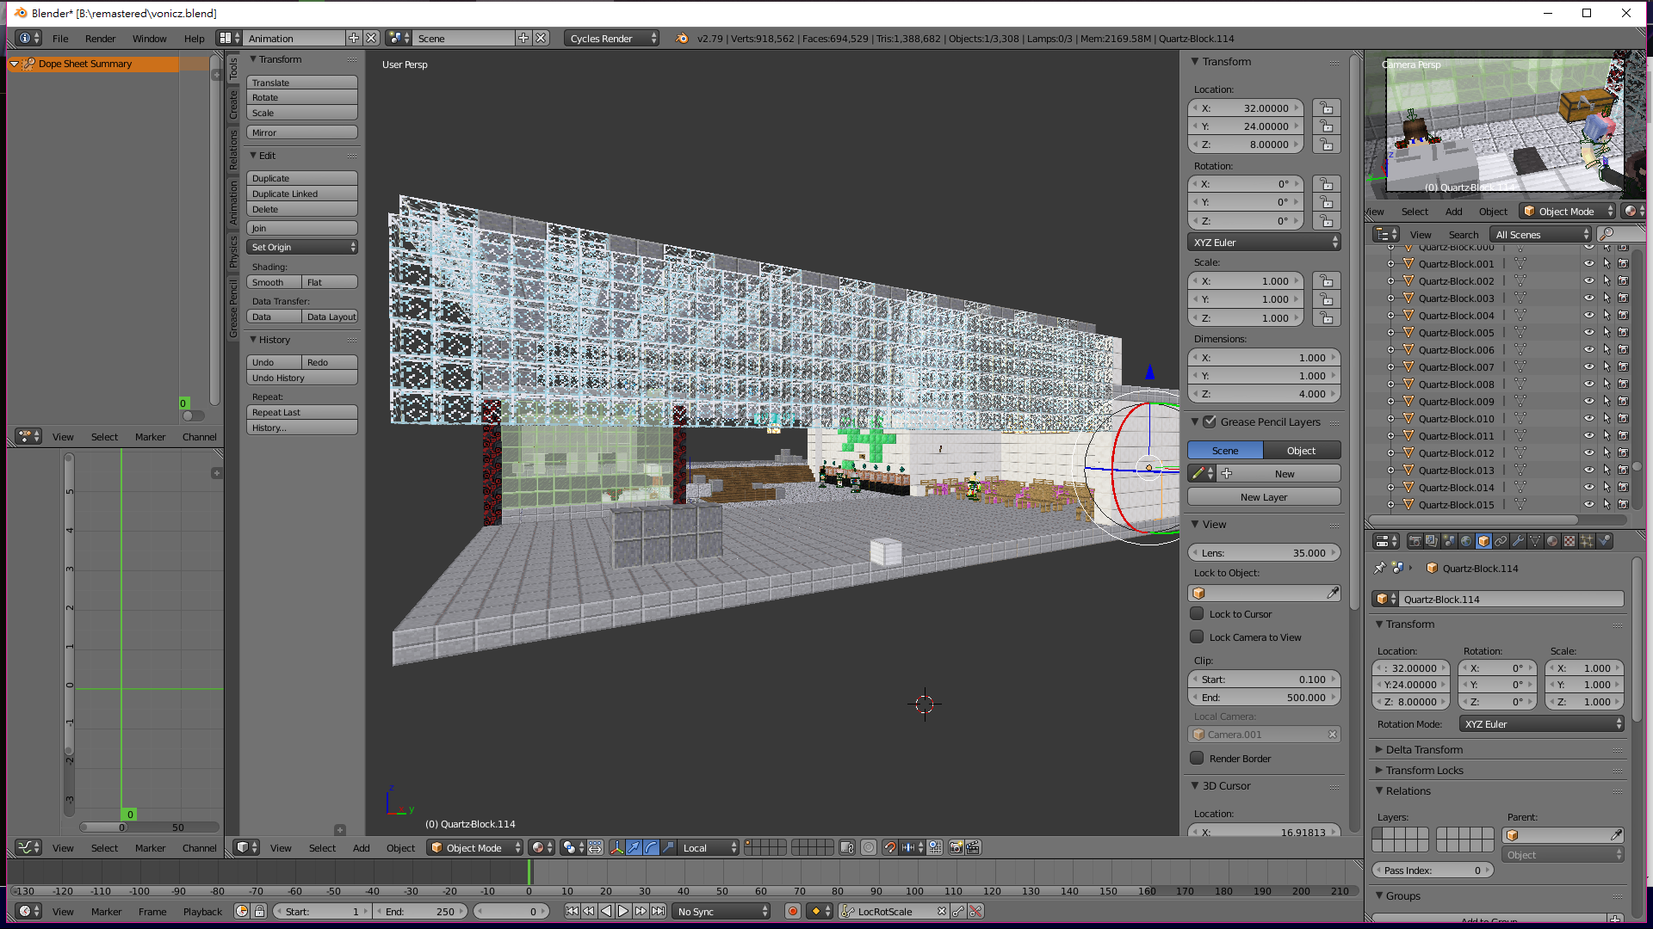Click the New Layer button
This screenshot has height=929, width=1653.
click(x=1264, y=497)
